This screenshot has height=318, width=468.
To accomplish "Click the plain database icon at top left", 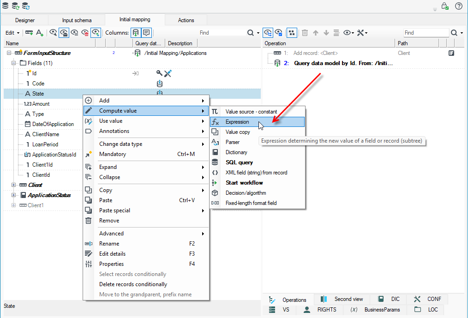I will point(6,6).
